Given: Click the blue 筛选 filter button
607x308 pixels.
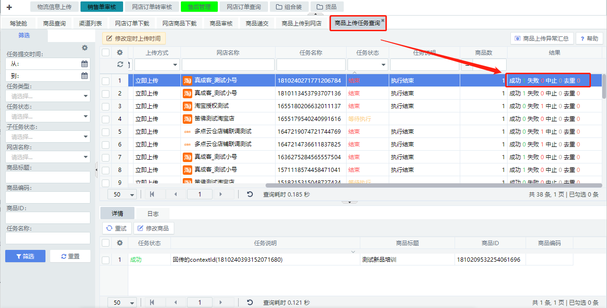Looking at the screenshot, I should [x=25, y=256].
